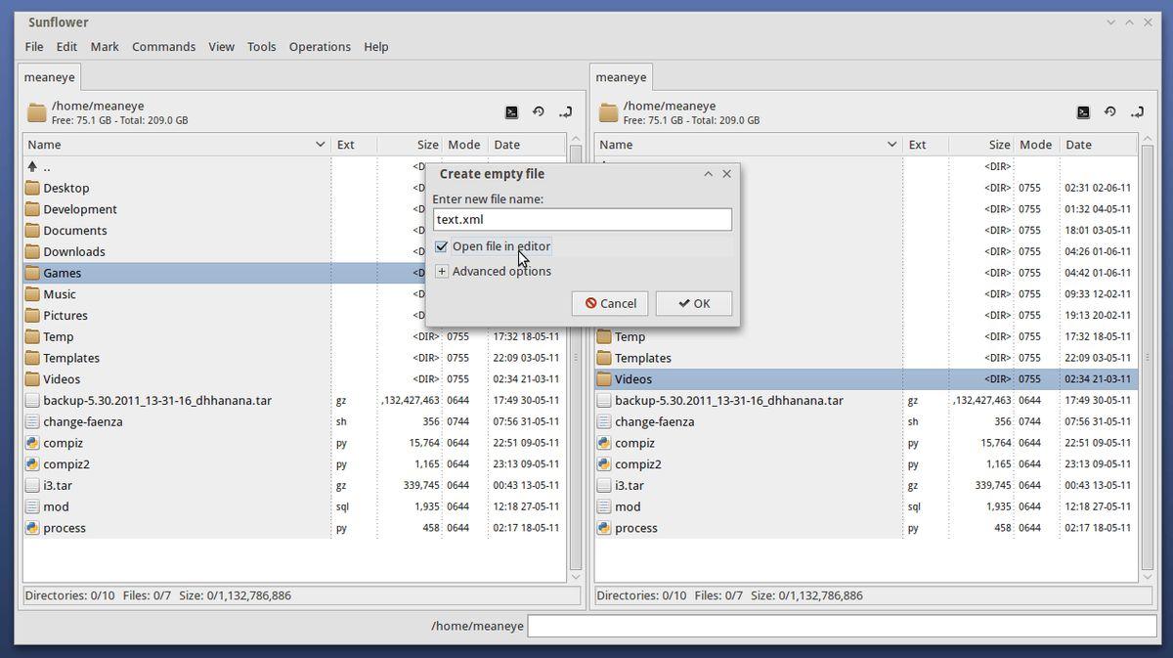This screenshot has height=658, width=1173.
Task: Open the right panel Name column dropdown arrow
Action: (x=891, y=145)
